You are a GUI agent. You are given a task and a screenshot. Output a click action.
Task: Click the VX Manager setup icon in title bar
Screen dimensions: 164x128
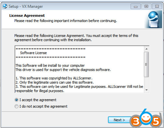click(5, 6)
